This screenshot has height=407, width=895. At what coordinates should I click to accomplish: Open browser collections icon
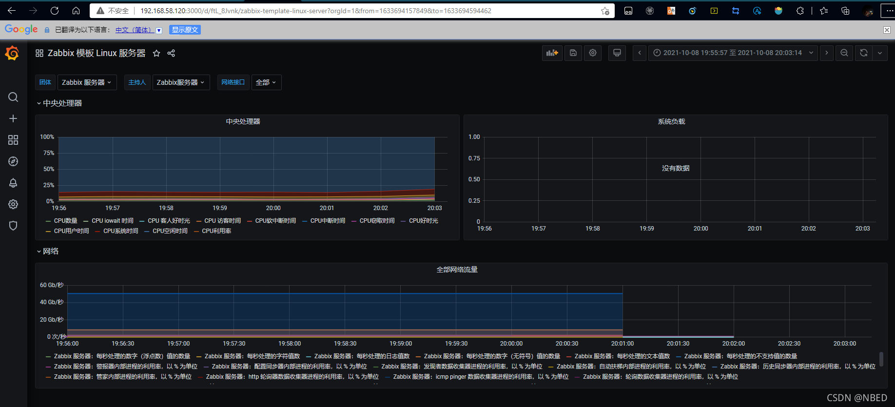point(845,11)
